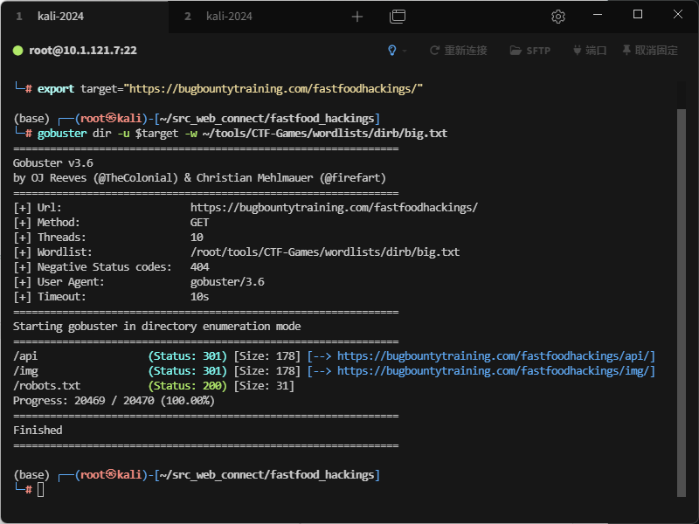This screenshot has width=699, height=524.
Task: Click the session manager window icon
Action: pyautogui.click(x=398, y=17)
